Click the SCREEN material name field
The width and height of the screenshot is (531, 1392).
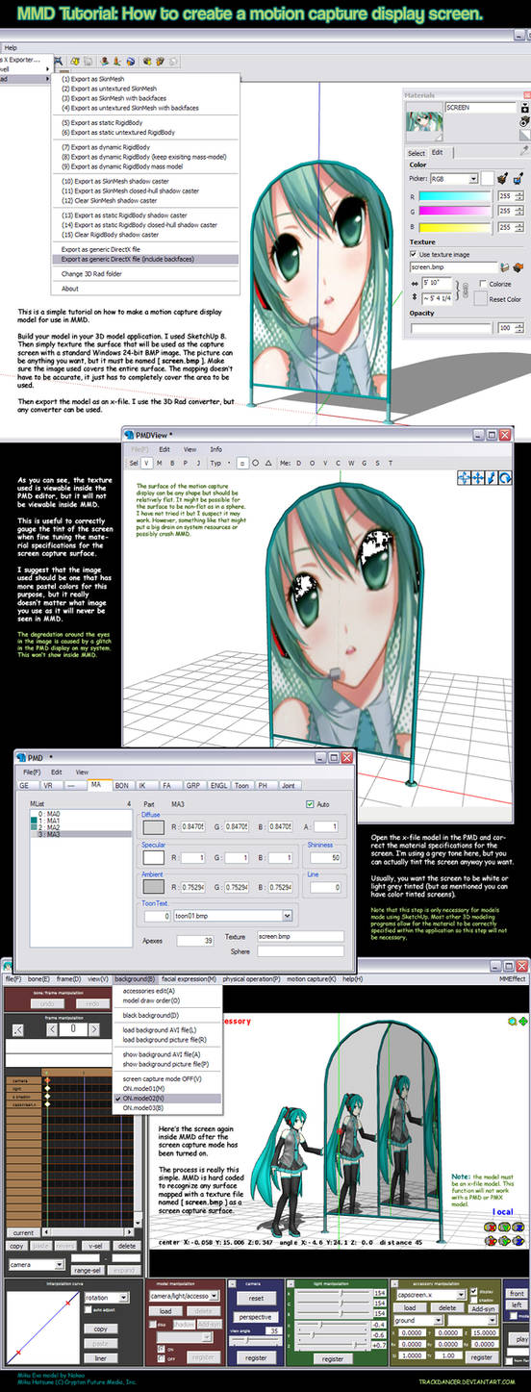point(481,108)
